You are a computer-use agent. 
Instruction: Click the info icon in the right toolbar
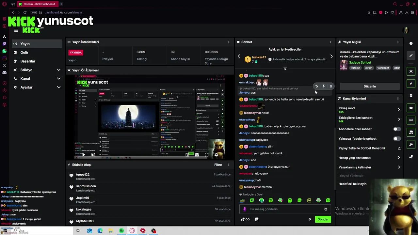coord(411,43)
